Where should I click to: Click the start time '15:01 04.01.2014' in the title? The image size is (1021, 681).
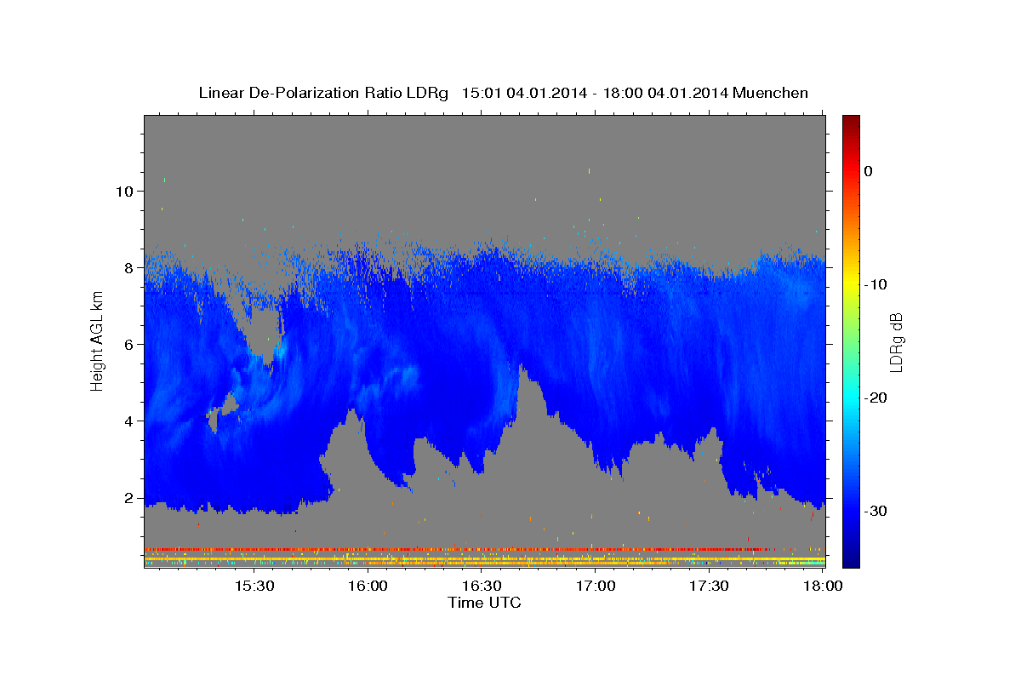point(524,93)
